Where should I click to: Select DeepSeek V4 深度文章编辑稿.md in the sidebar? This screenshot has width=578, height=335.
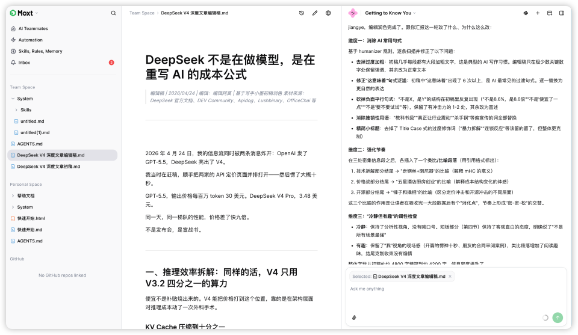[62, 155]
